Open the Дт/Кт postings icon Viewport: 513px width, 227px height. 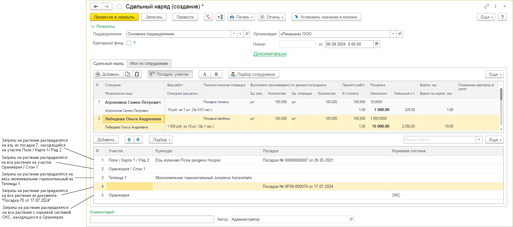208,17
